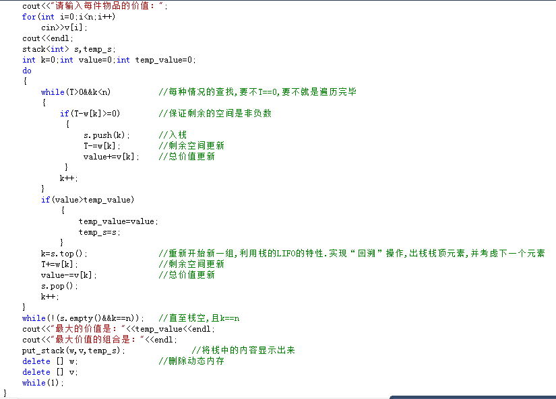Click the line cout<<"最大的价值是："
Screen dimensions: 556x399
119,329
